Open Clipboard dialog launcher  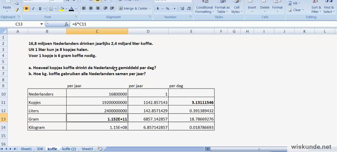(18, 17)
